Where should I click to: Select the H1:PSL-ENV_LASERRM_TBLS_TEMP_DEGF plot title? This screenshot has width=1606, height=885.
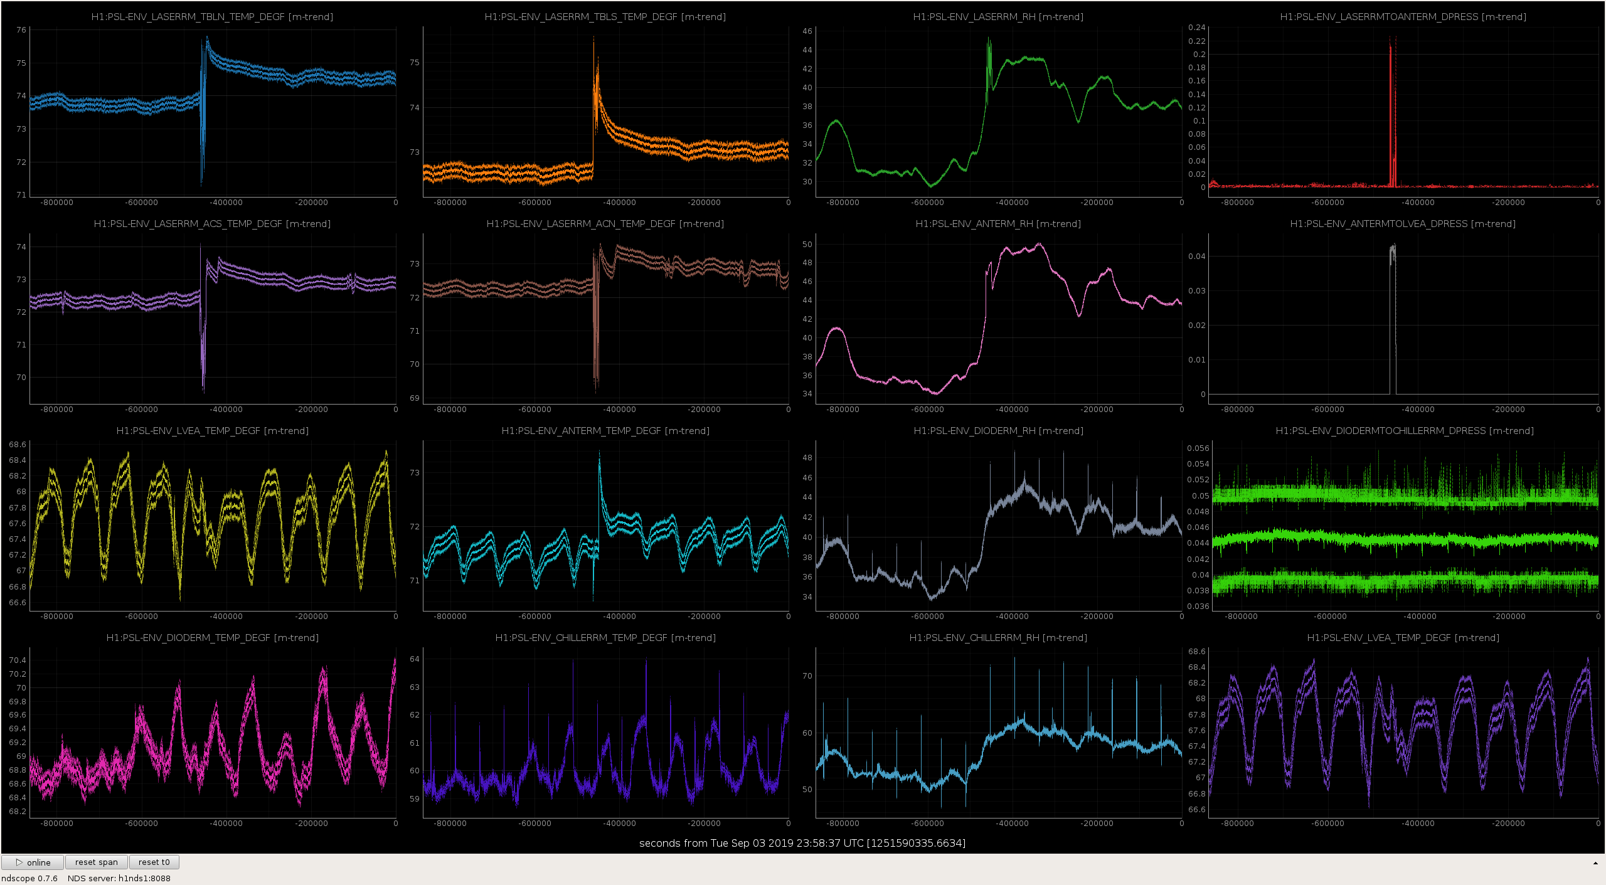[605, 17]
